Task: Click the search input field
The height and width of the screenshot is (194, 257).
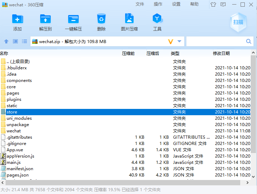Action: pyautogui.click(x=216, y=41)
